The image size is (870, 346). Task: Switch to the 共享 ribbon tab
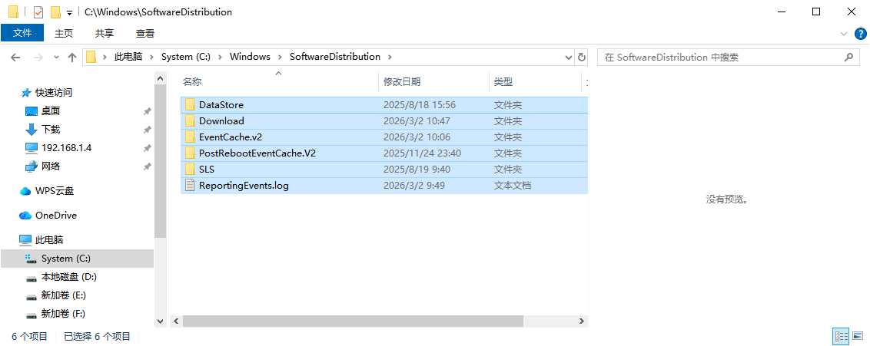pos(105,33)
